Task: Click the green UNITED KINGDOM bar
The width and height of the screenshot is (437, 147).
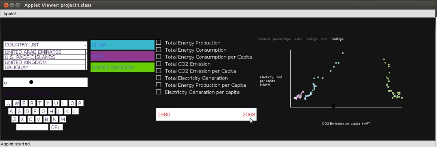Action: click(x=122, y=68)
